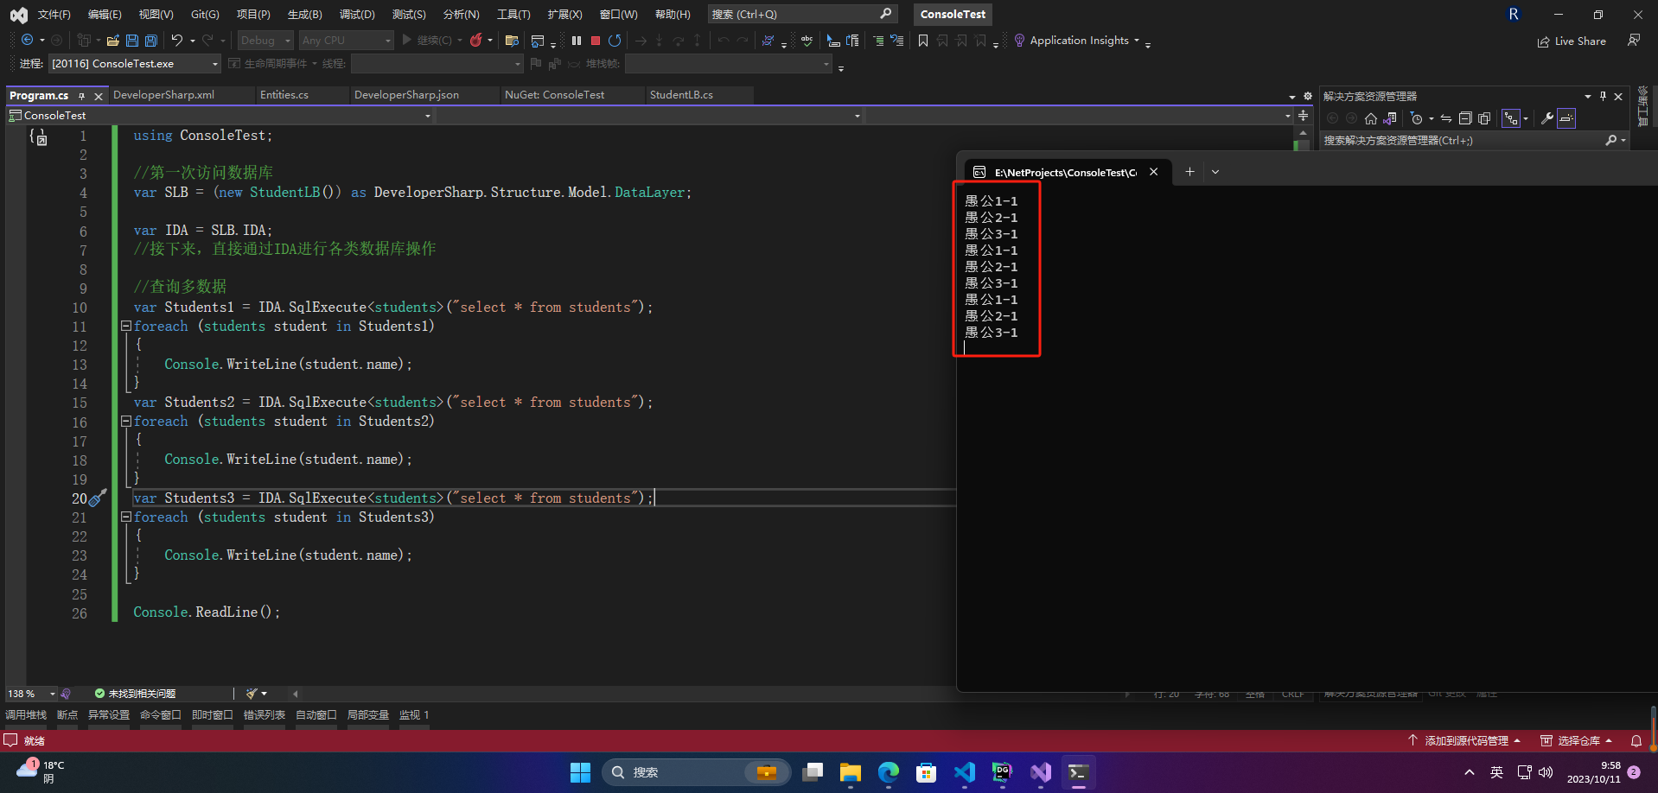Open the Git(G) menu
Screen dimensions: 1658x793
205,15
